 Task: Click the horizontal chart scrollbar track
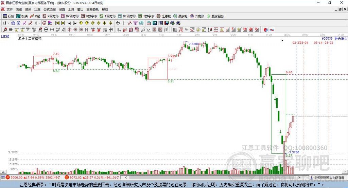click(x=213, y=177)
